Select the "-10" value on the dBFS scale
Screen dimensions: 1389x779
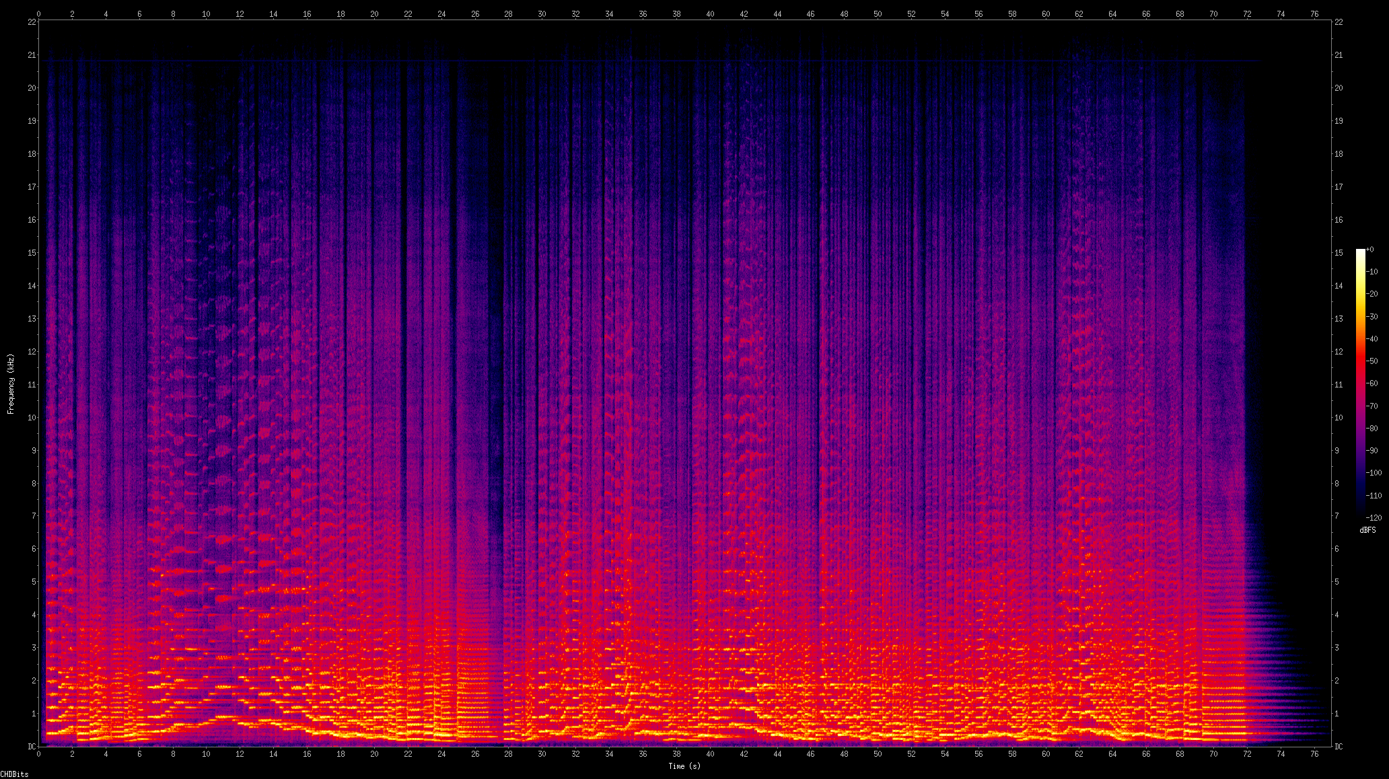(x=1372, y=272)
